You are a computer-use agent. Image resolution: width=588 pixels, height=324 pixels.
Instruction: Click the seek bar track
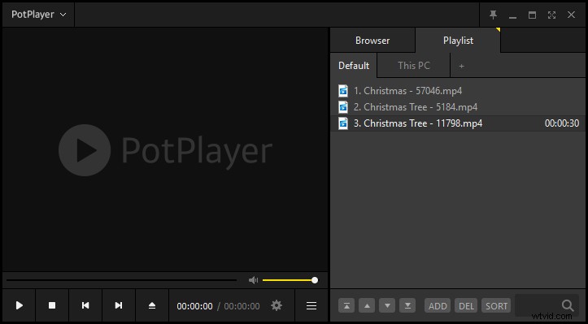(121, 280)
